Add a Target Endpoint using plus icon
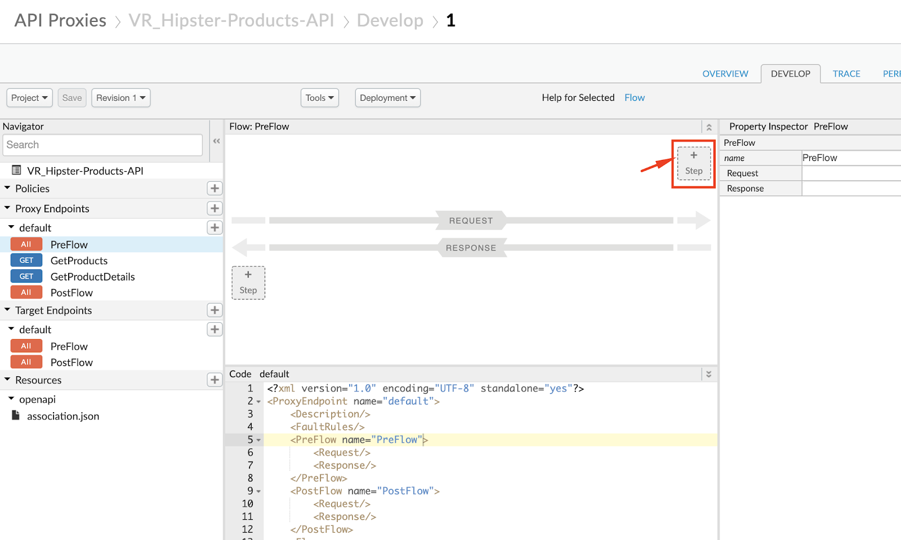The width and height of the screenshot is (901, 540). [215, 310]
